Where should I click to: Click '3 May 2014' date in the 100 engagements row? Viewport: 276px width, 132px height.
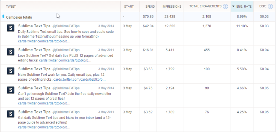pyautogui.click(x=106, y=69)
